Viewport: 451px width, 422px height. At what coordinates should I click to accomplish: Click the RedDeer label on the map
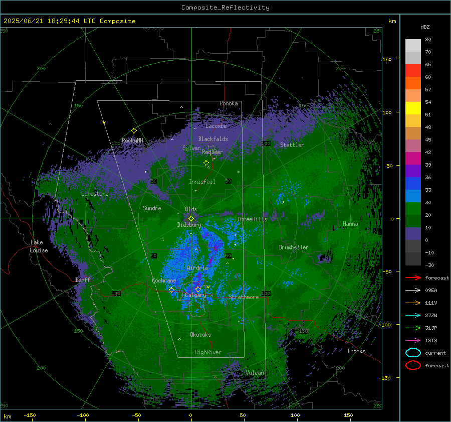tap(212, 152)
